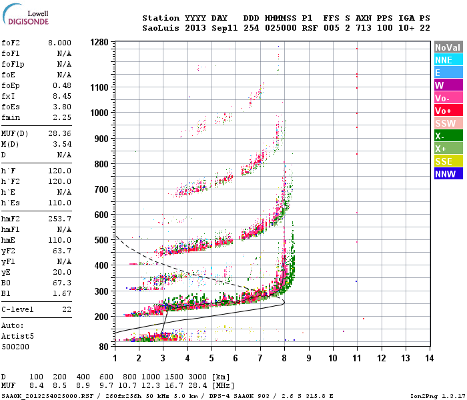Select the SSW legend swatch
This screenshot has width=467, height=400.
click(x=448, y=123)
